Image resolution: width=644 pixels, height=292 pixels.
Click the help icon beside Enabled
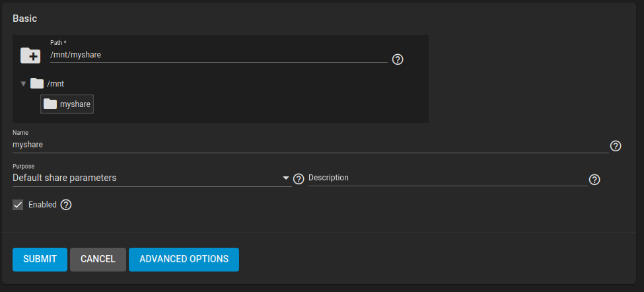click(66, 205)
